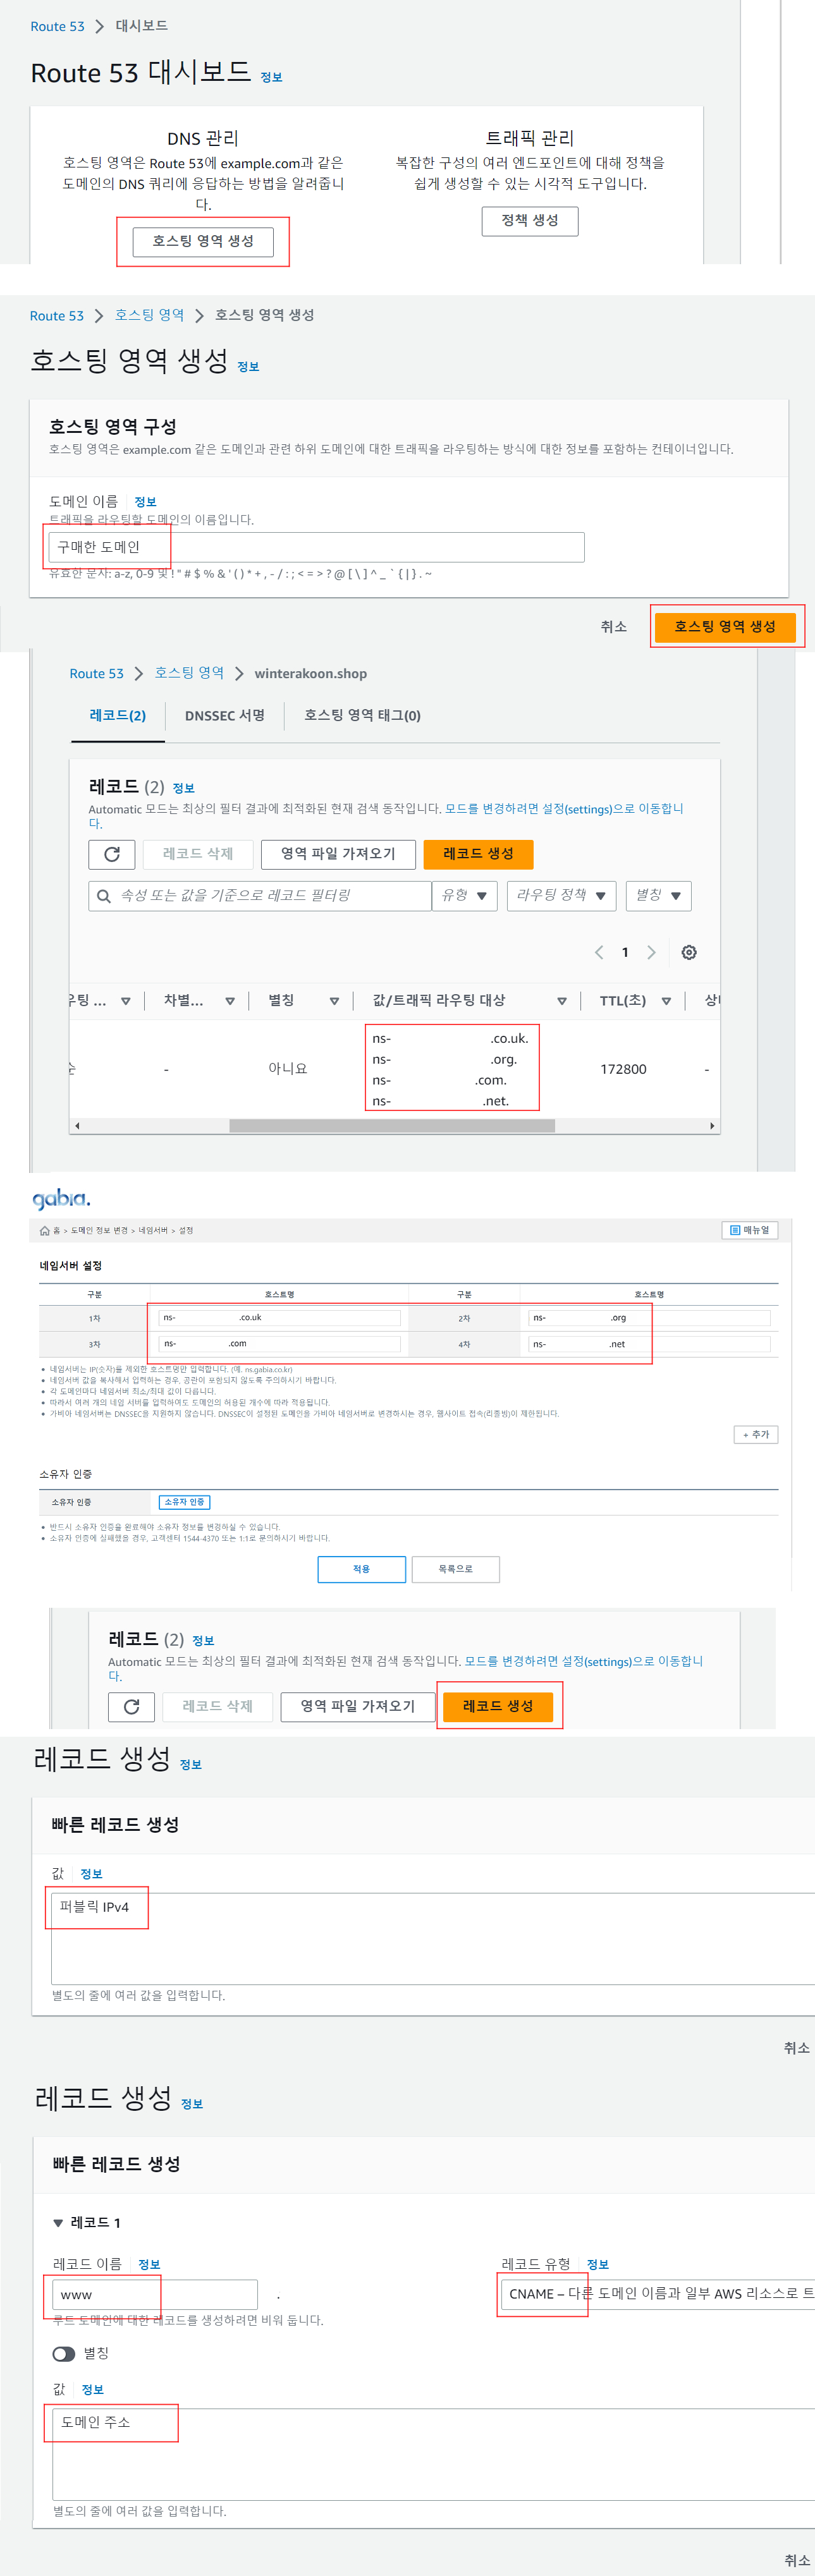Click the Route 53 breadcrumb before 대시보드

coord(57,26)
